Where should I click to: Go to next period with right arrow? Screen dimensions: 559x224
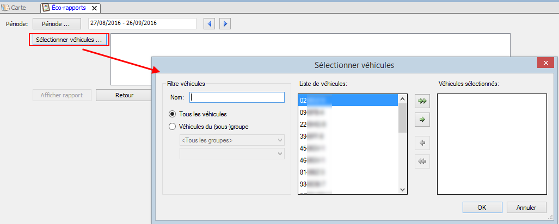[225, 24]
